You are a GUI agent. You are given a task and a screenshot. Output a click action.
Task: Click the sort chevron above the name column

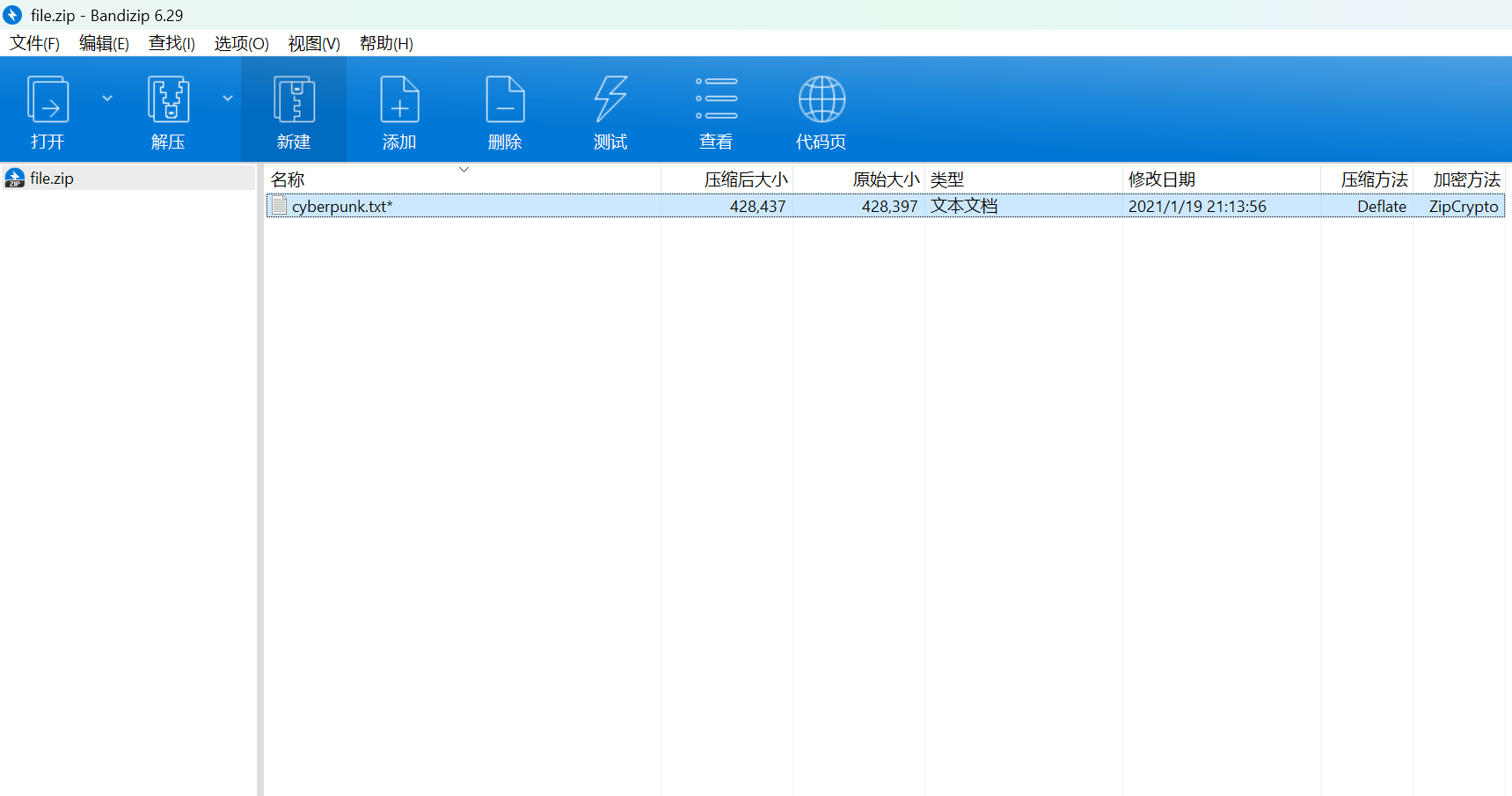[464, 169]
